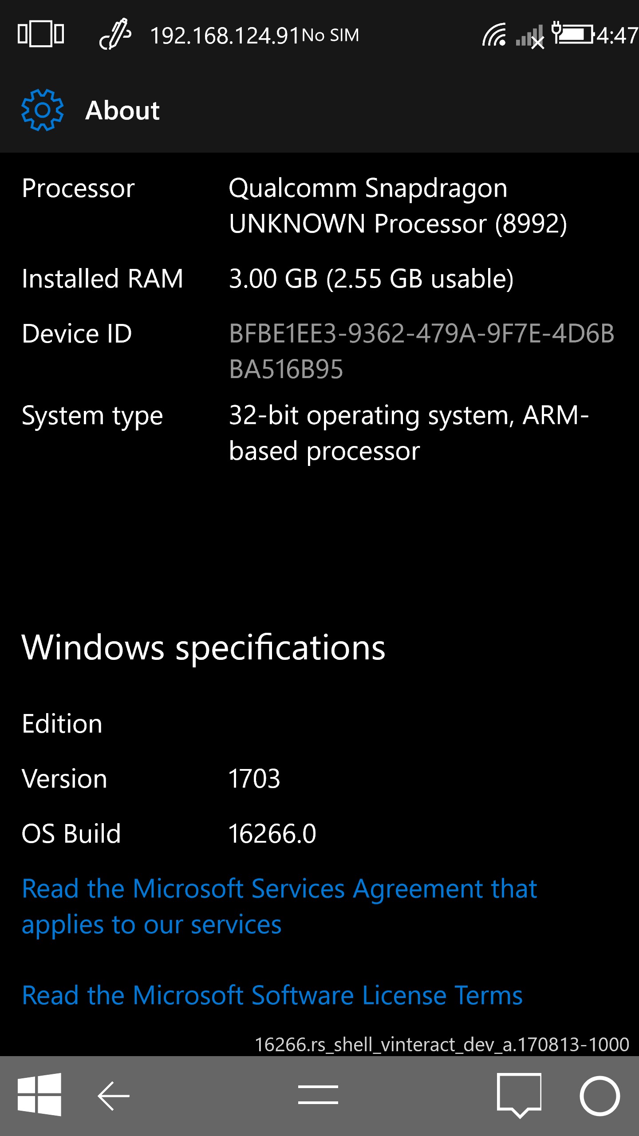Tap the Wi-Fi signal icon
Screen dimensions: 639x1136
494,35
